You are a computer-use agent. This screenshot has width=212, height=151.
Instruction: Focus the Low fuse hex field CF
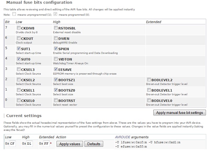tap(12, 144)
